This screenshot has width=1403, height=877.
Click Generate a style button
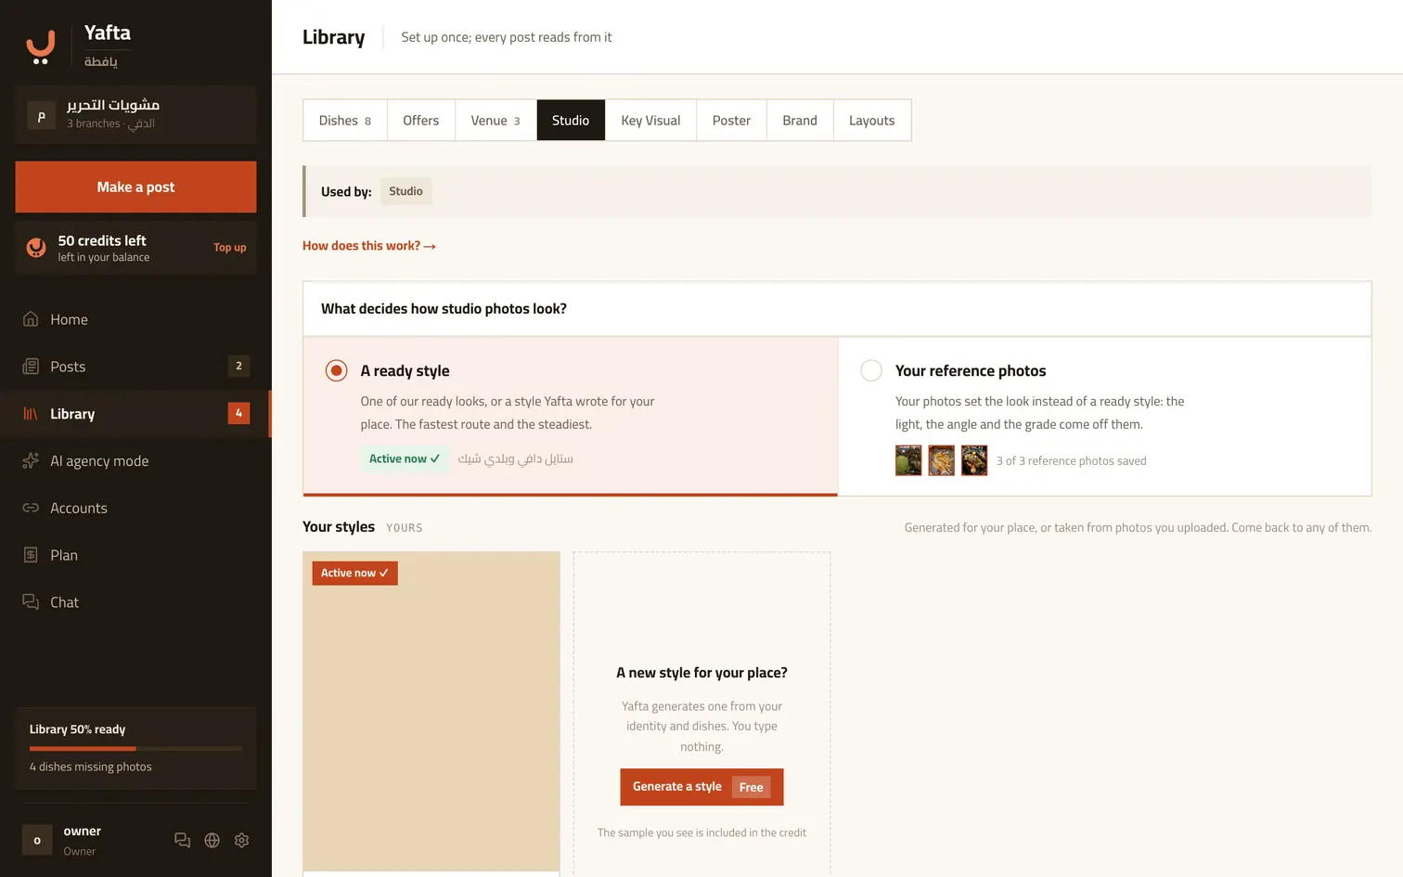pos(701,787)
